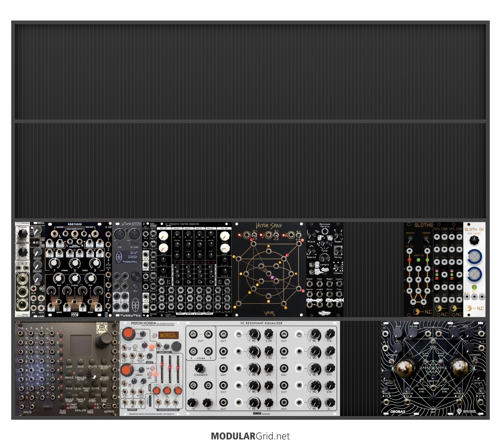Viewport: 501px width, 444px height.
Task: Click the sampler module's large encoder knob
Action: tap(104, 340)
